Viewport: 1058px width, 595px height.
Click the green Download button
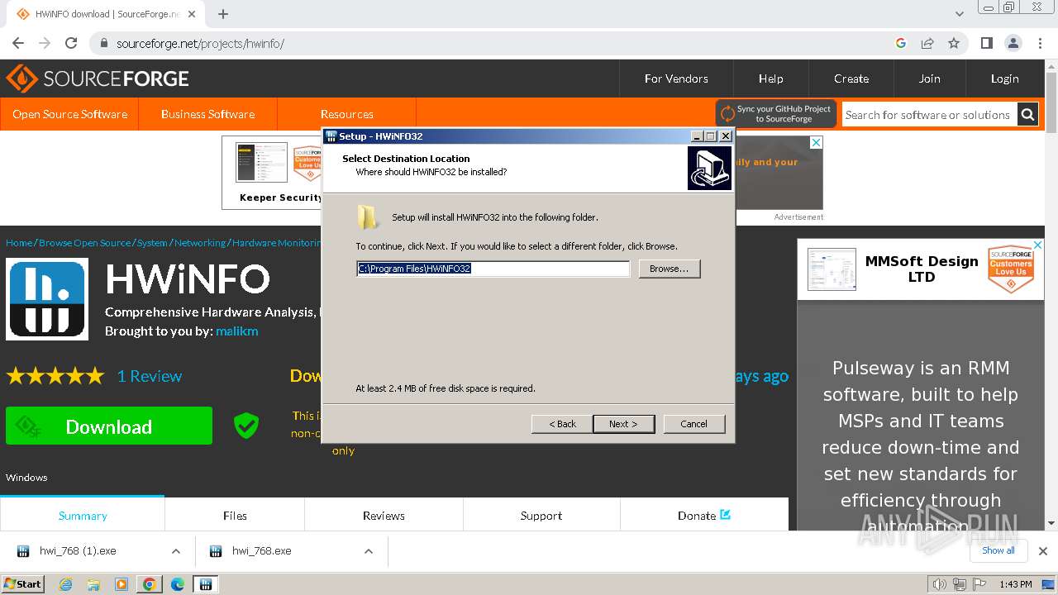click(x=109, y=426)
